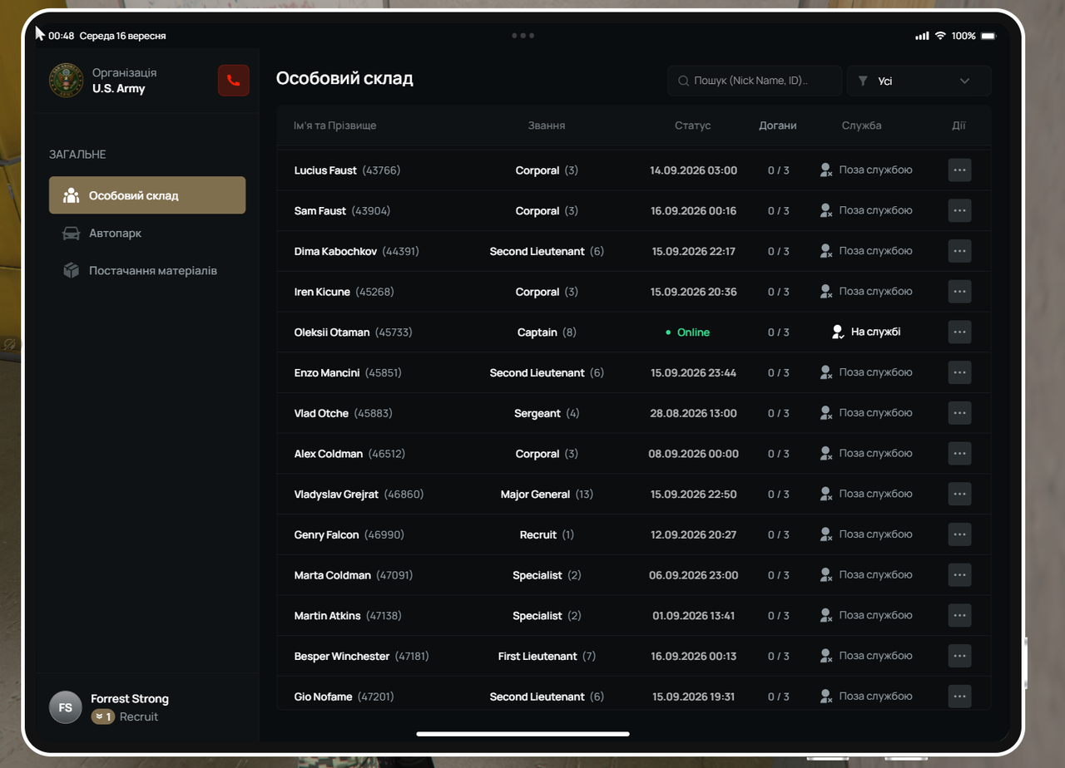Click the name Besper Winchester
Screen dimensions: 1065x768
point(342,656)
